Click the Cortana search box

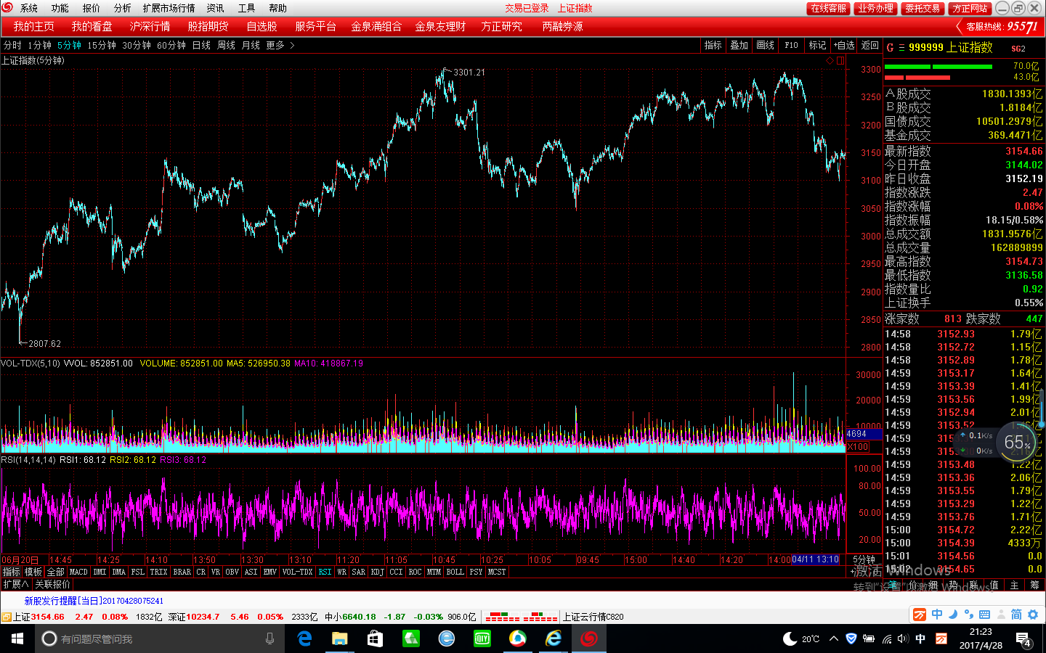(x=161, y=638)
